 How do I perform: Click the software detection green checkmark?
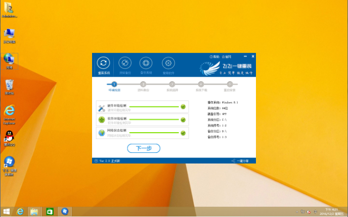click(x=183, y=120)
